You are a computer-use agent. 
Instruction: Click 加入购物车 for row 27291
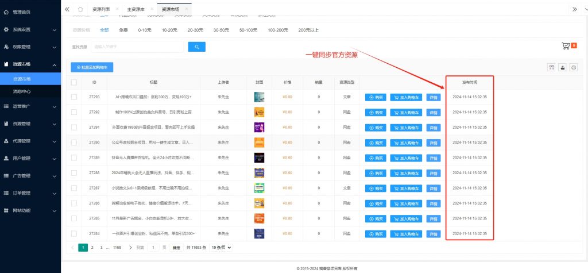pos(406,128)
